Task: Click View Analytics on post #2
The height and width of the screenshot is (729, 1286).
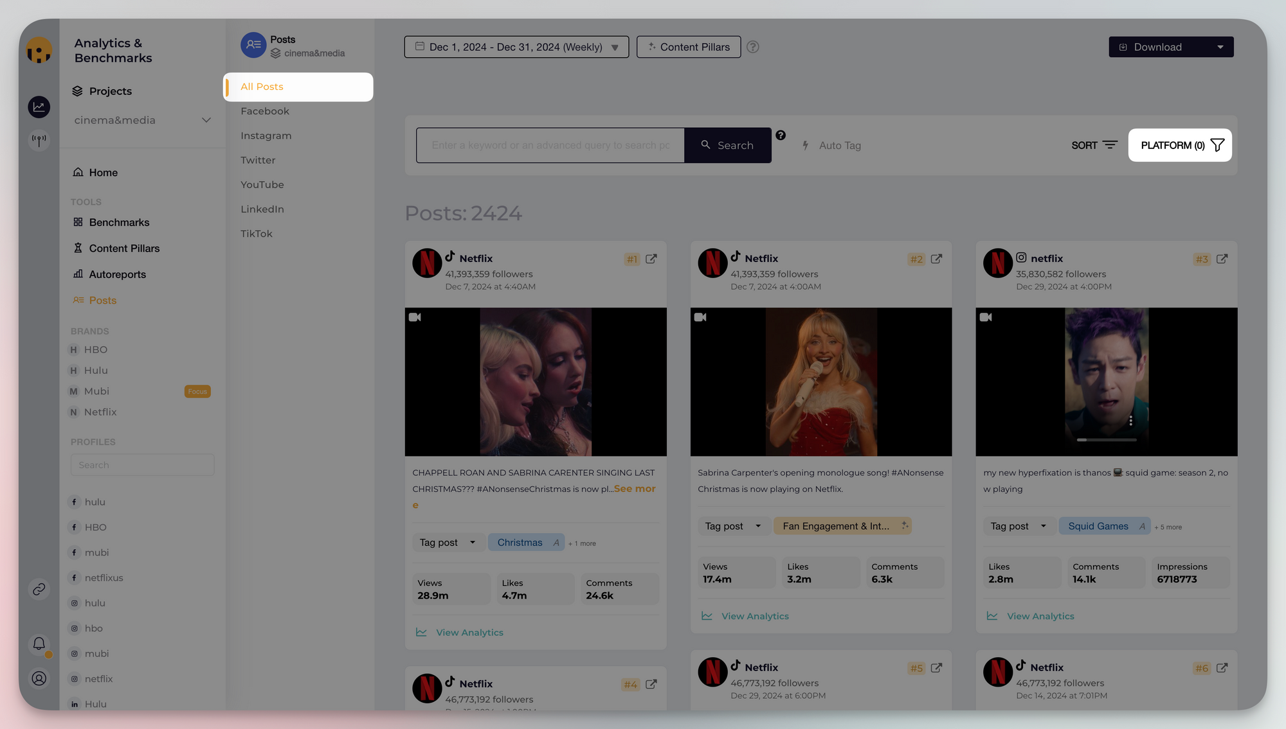Action: coord(745,615)
